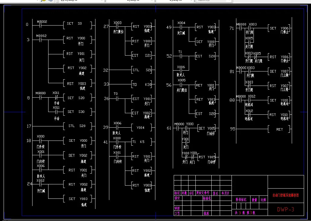Select the 重量 cell in title block
311x221 pixels.
pyautogui.click(x=254, y=200)
